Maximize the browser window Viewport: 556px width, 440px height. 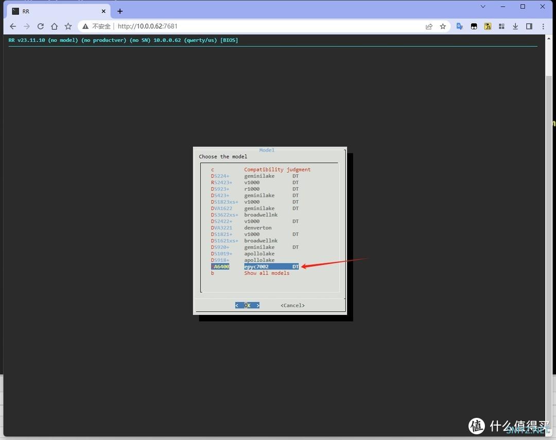[523, 6]
